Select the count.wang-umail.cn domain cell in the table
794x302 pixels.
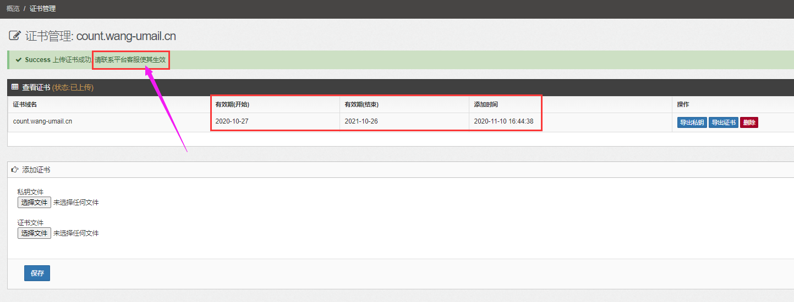42,121
